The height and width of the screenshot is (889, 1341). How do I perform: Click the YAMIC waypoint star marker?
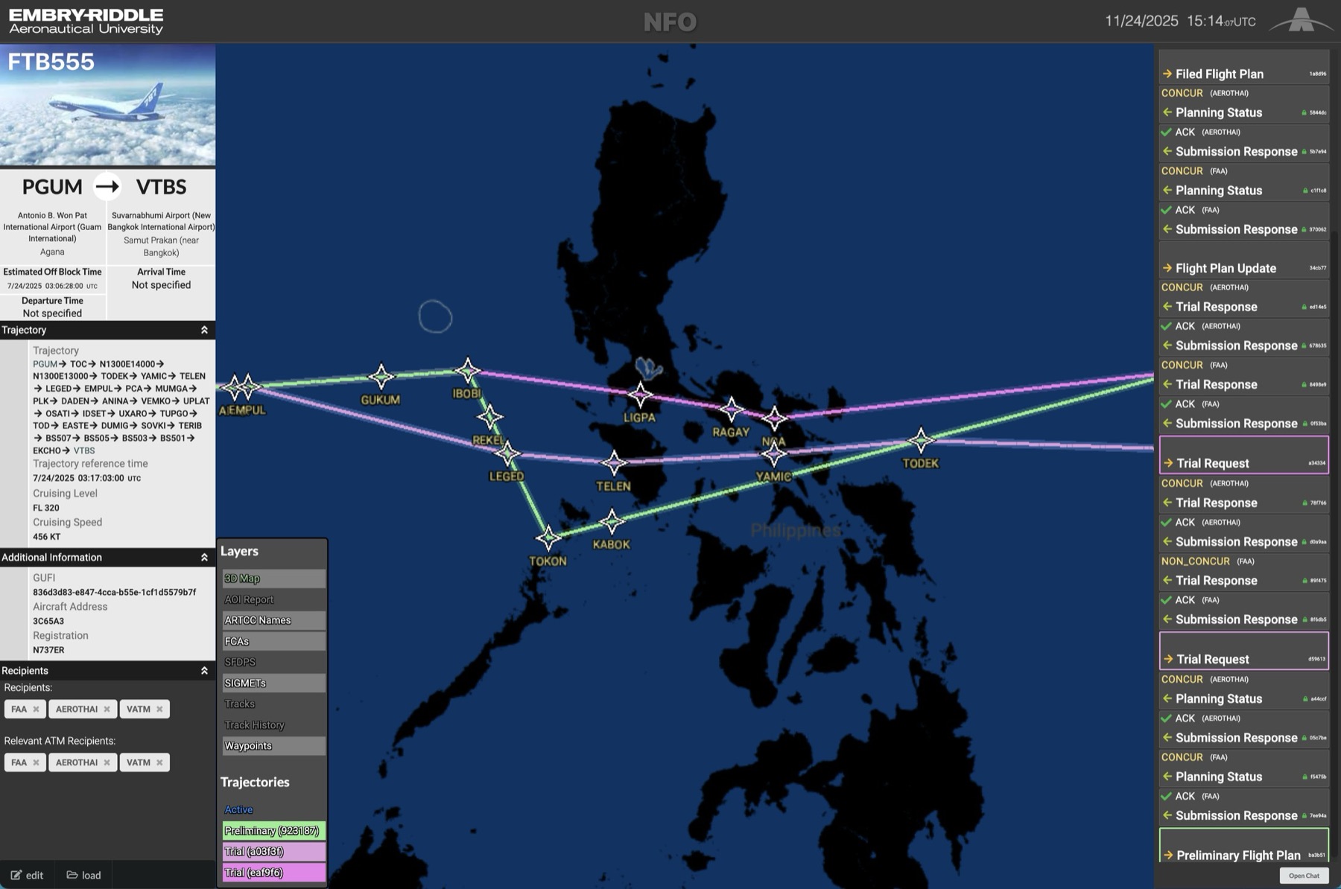(x=773, y=453)
